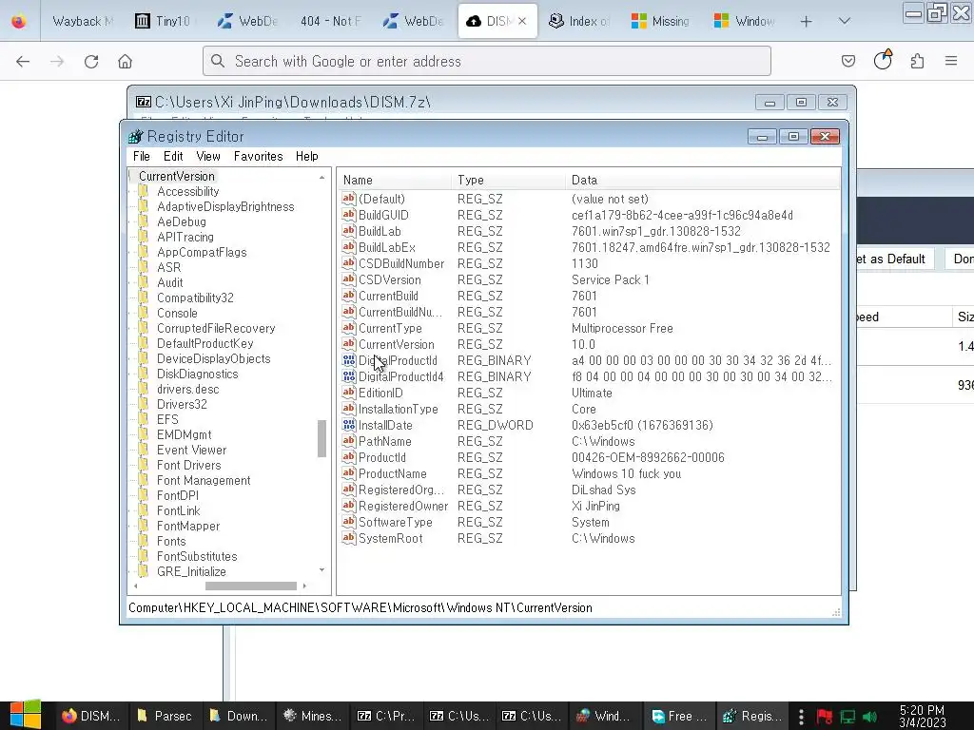Select the BuildGUID string value icon
The height and width of the screenshot is (730, 974).
tap(348, 215)
